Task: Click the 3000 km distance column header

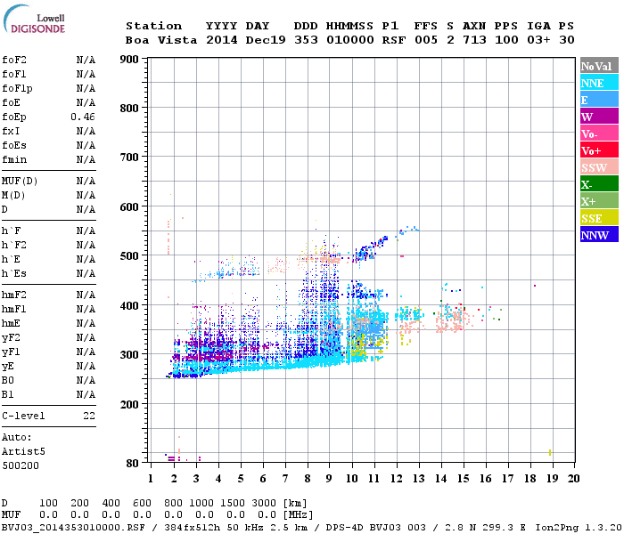Action: [264, 503]
